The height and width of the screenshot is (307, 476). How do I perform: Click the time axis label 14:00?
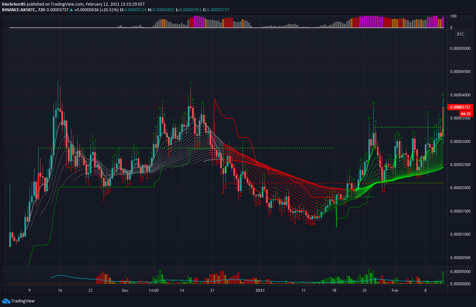pyautogui.click(x=153, y=290)
